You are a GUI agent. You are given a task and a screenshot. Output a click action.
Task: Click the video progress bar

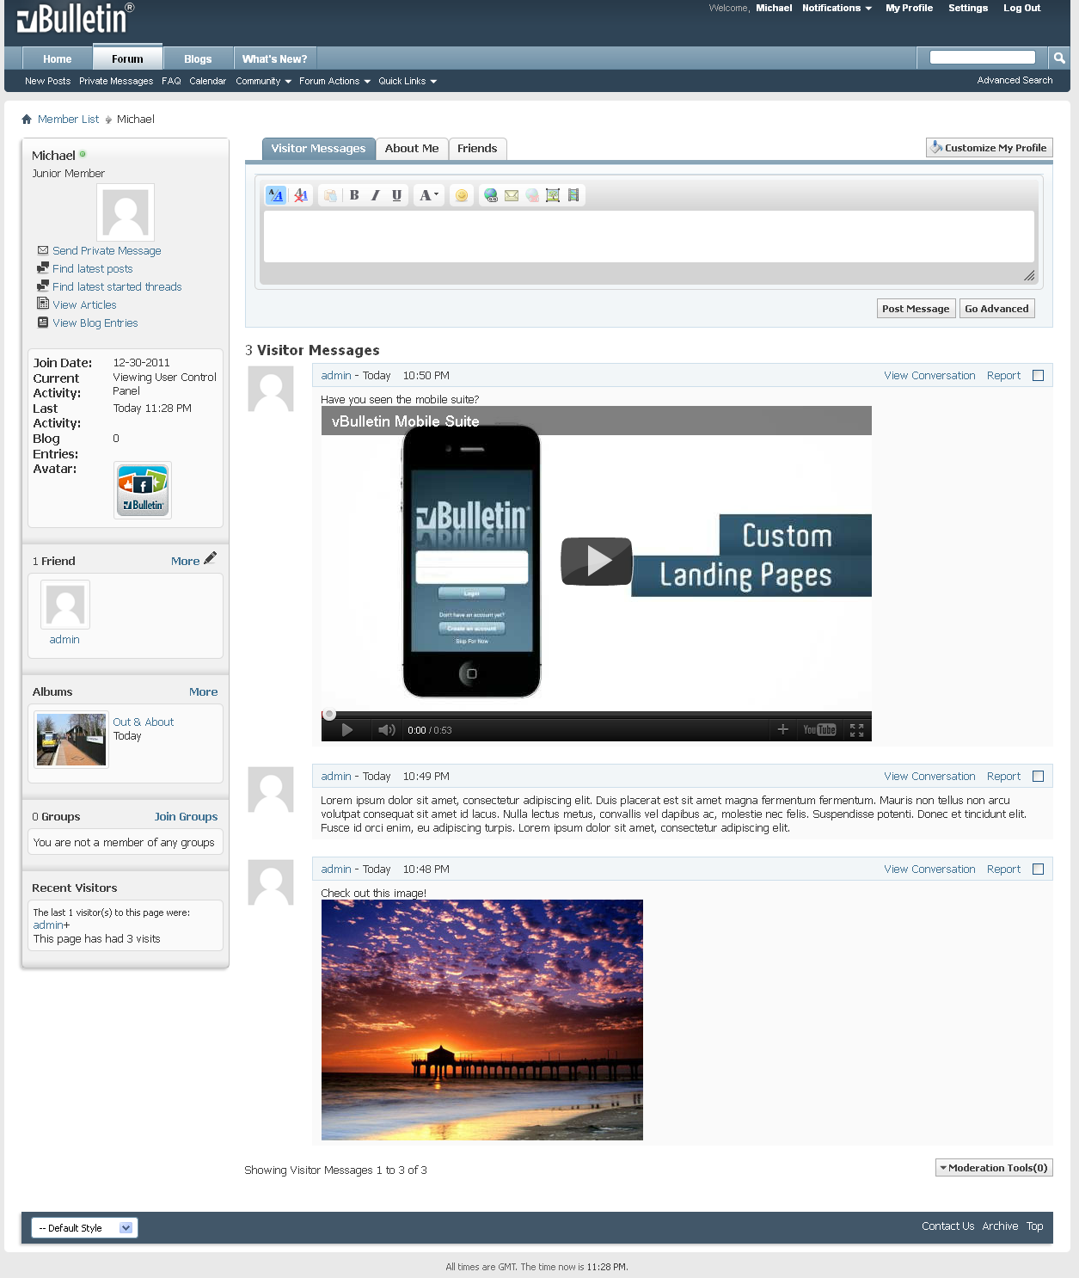pyautogui.click(x=597, y=714)
